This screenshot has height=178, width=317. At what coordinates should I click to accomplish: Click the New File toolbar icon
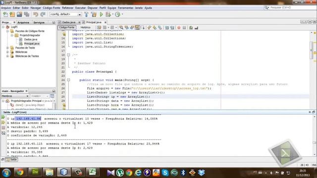(x=5, y=14)
